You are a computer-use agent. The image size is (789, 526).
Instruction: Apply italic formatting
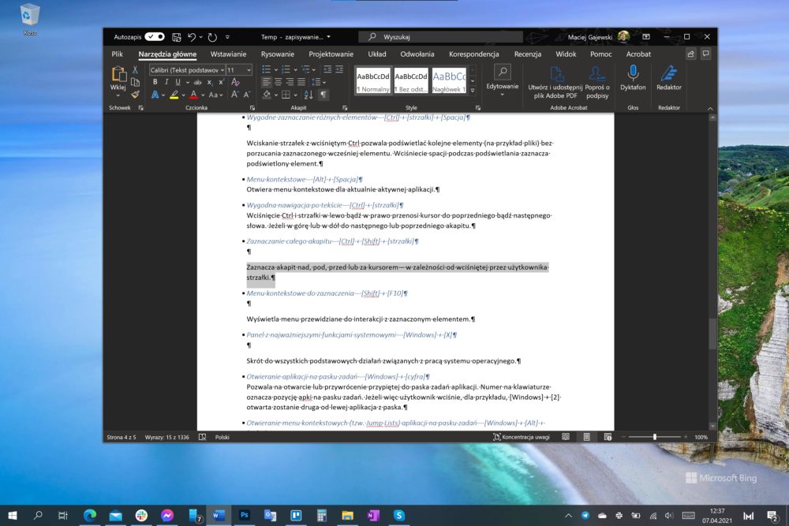[166, 82]
